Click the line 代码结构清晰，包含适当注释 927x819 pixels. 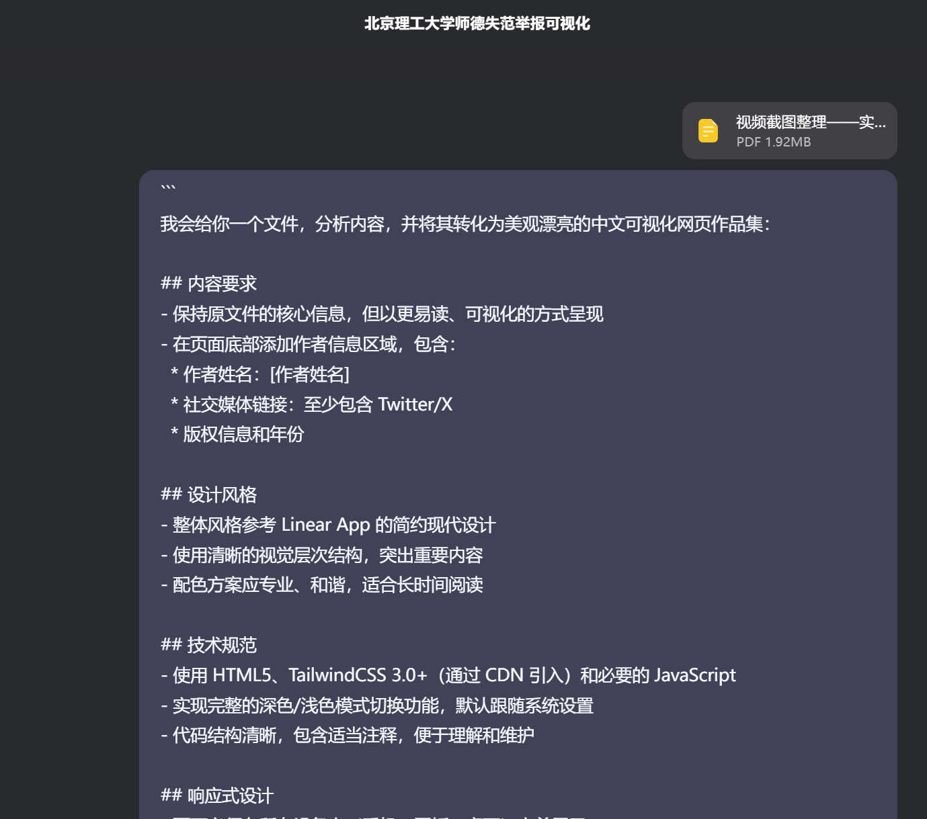click(x=347, y=735)
